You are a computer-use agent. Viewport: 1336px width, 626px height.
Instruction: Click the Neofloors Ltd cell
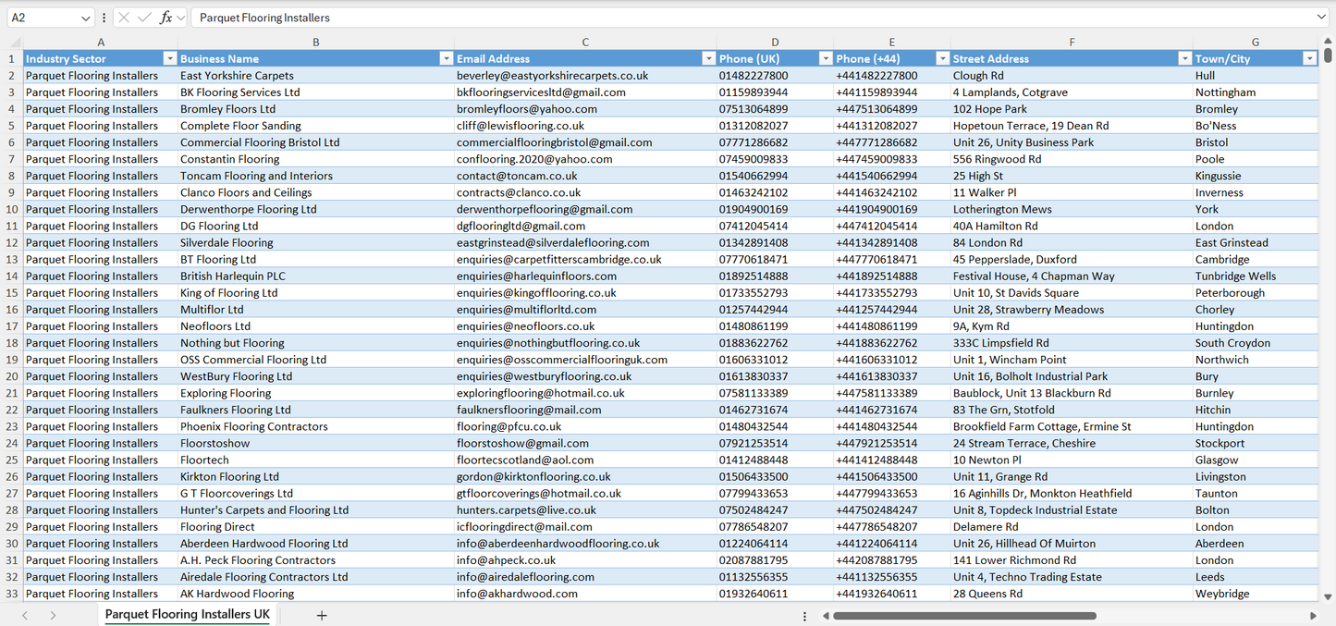(316, 326)
